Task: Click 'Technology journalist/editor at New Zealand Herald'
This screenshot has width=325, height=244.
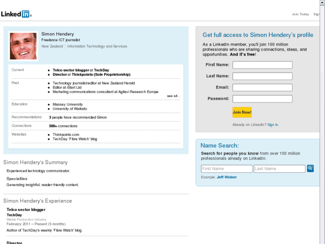Action: (94, 83)
